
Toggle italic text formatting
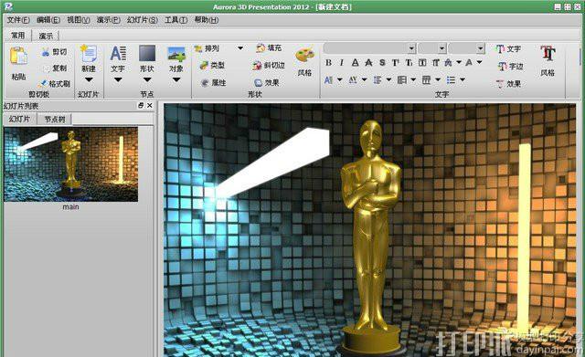point(341,63)
